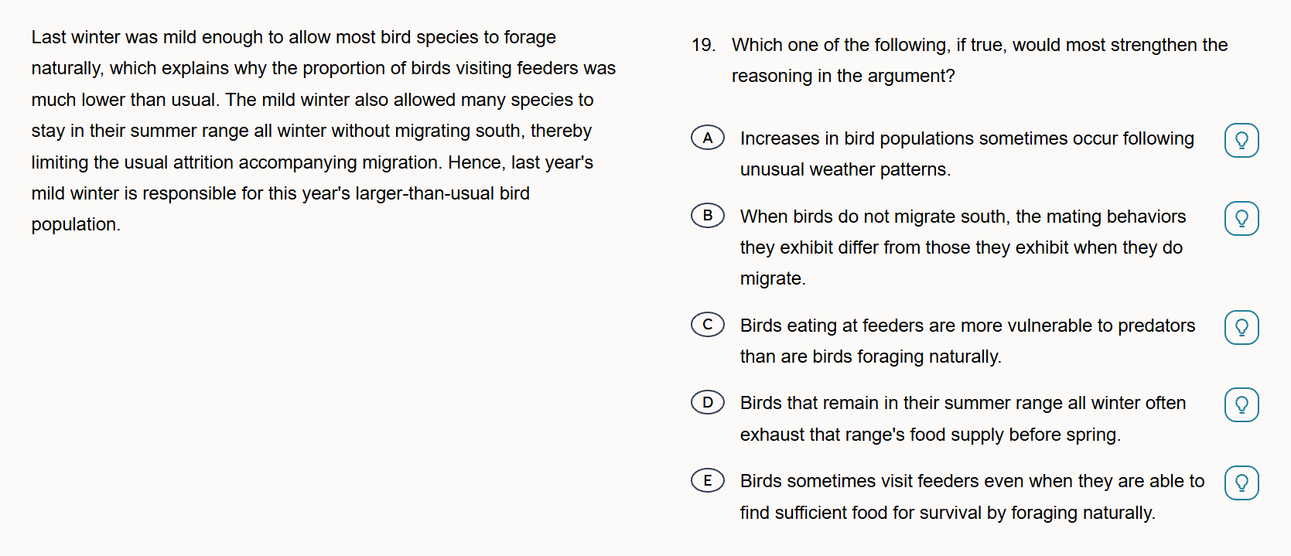The image size is (1291, 556).
Task: Click the question number 19
Action: 703,46
